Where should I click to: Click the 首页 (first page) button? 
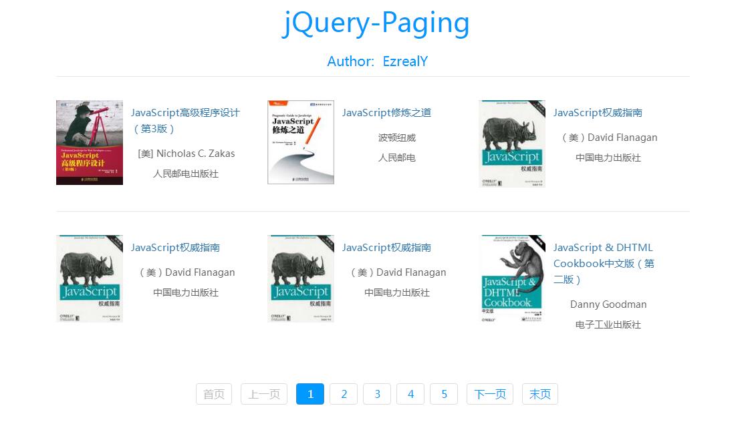click(x=213, y=394)
